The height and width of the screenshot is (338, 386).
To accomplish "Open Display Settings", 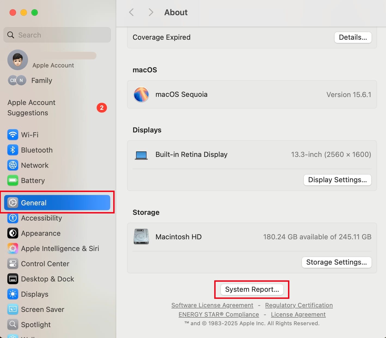I will point(337,180).
